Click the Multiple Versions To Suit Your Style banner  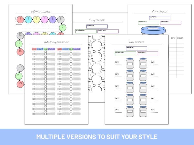(x=97, y=137)
